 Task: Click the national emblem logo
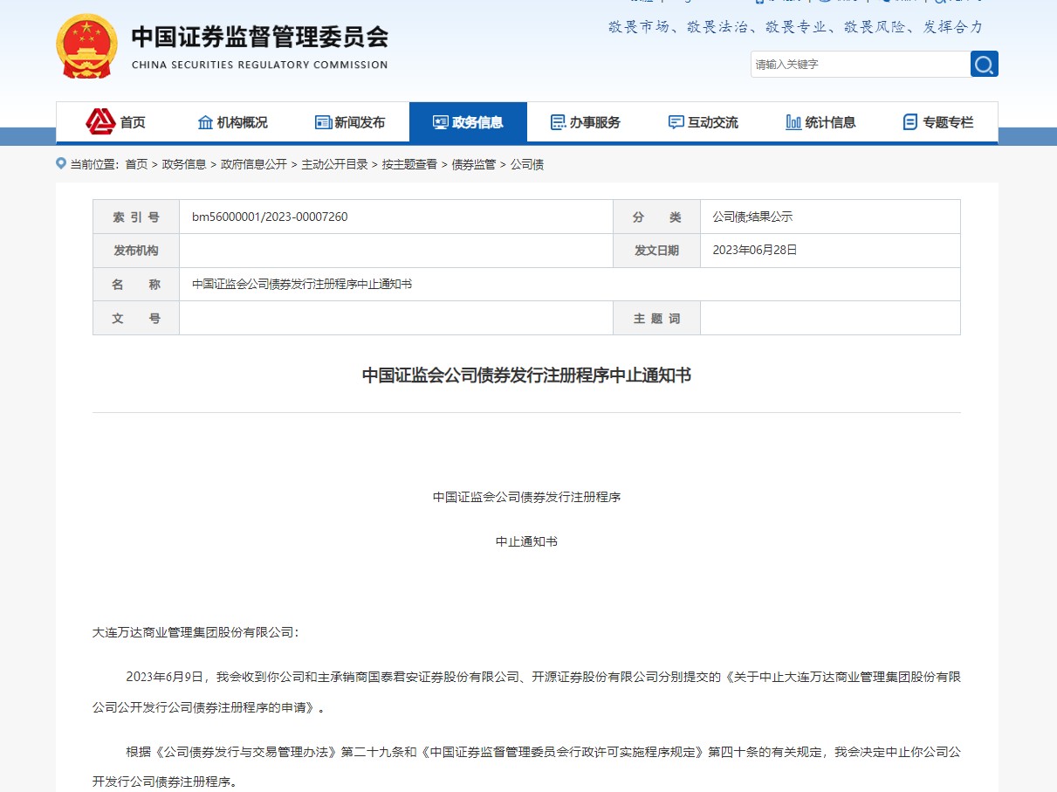86,45
